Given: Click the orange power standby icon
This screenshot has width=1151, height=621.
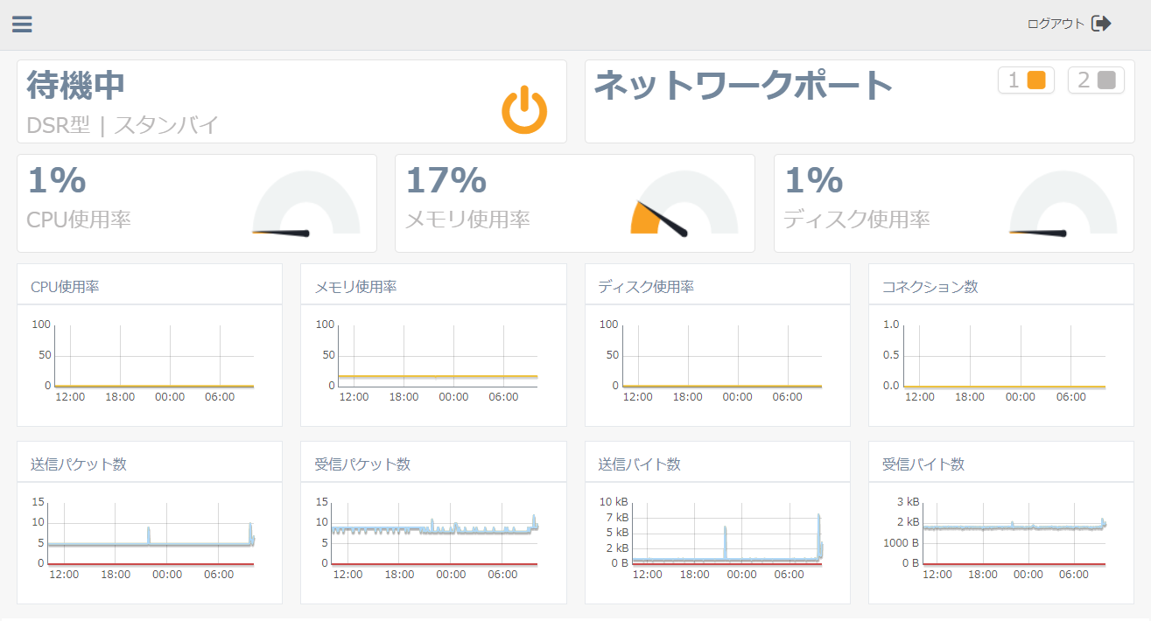Looking at the screenshot, I should (523, 110).
